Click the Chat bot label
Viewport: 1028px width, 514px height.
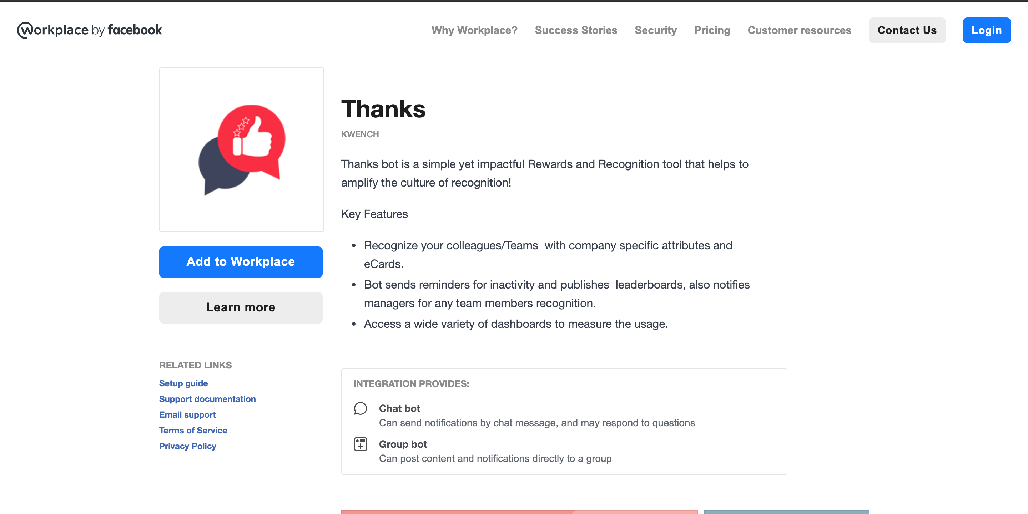[399, 408]
